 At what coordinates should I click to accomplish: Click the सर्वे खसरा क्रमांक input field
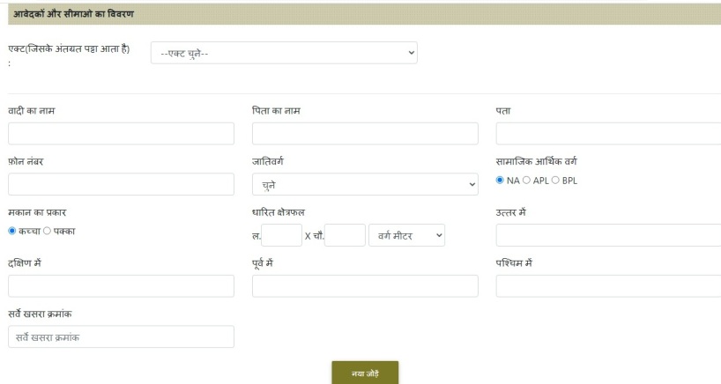pos(121,336)
